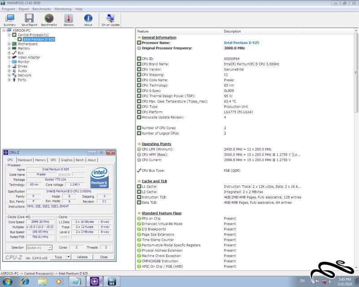Open the Socket #1 selection dropdown
The image size is (359, 287).
click(39, 248)
